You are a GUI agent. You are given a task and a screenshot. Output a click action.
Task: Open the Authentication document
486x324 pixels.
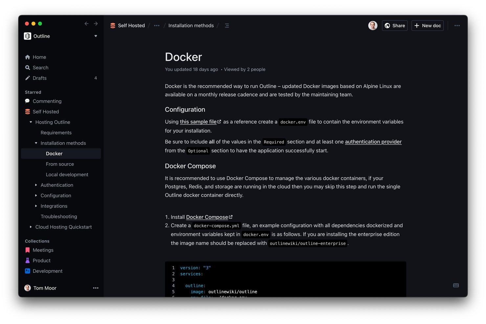pyautogui.click(x=57, y=185)
